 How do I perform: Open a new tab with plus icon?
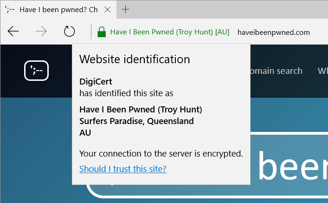pyautogui.click(x=126, y=9)
